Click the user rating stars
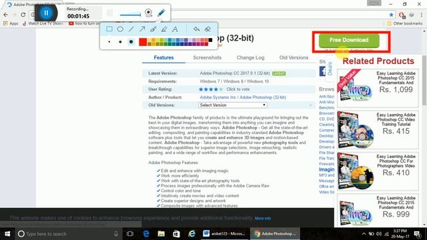Screen dimensions: 427x240 211,89
